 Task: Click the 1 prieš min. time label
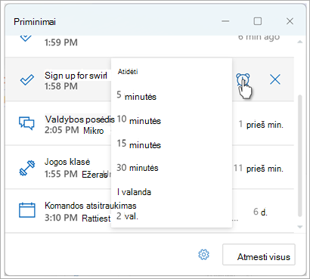[261, 125]
